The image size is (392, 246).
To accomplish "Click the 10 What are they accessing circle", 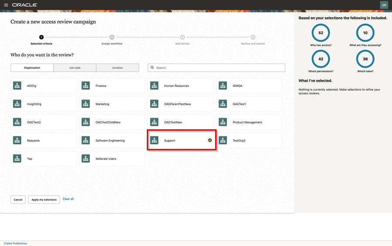I will tap(365, 33).
